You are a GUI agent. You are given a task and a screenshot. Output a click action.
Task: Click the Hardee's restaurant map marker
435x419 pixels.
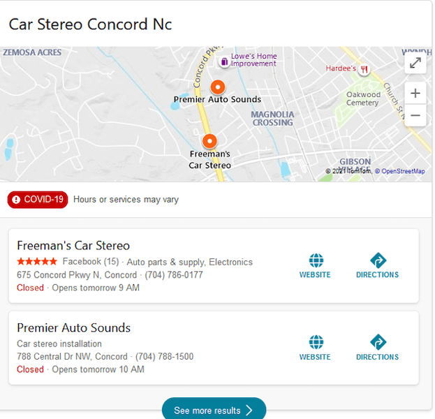pos(364,69)
